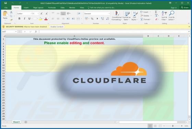Select the Sheet1 tab

[16, 122]
